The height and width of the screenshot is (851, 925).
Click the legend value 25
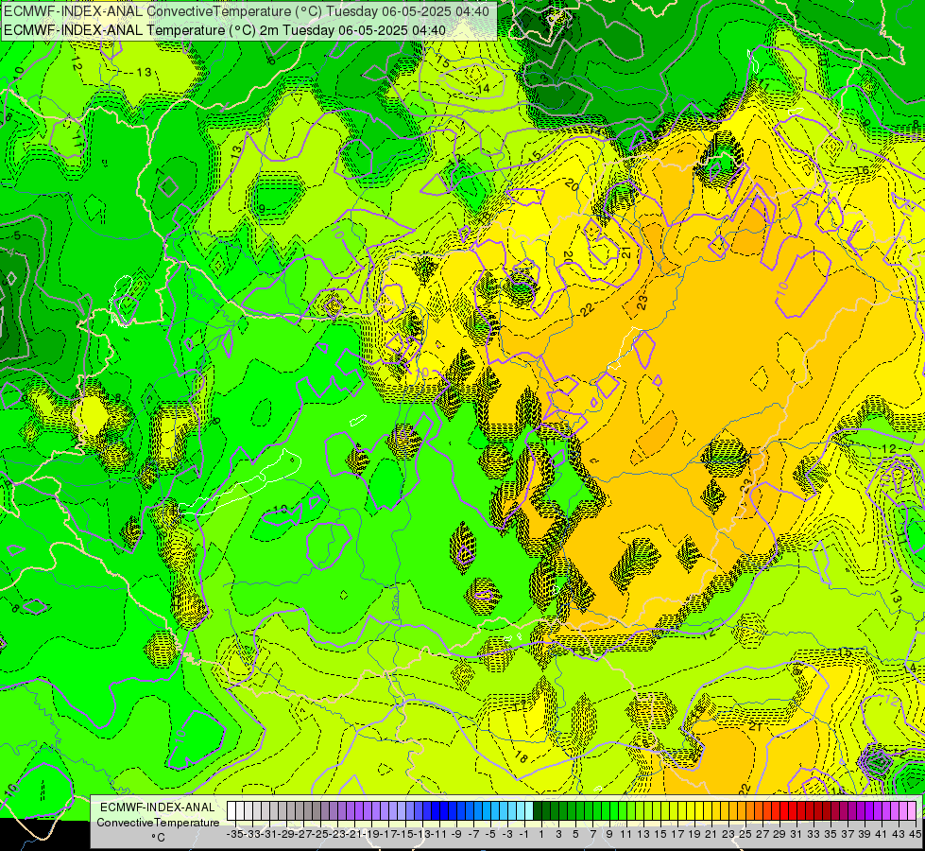(x=745, y=835)
